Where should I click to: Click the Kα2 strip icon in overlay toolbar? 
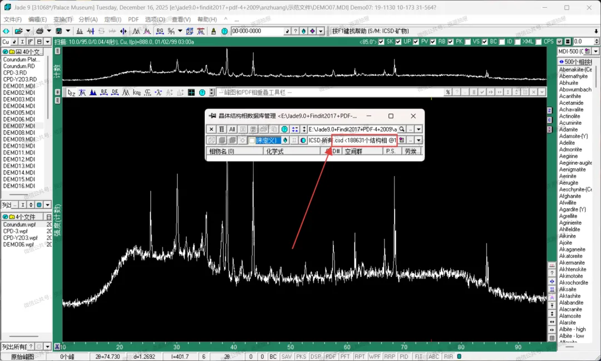[137, 92]
